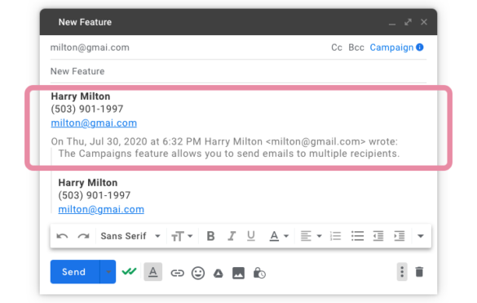Viewport: 477px width, 303px height.
Task: Open the Campaign link
Action: click(391, 47)
